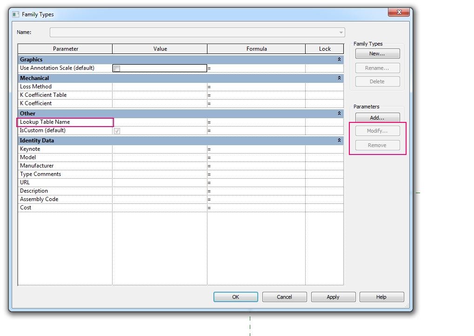Toggle the IsCustom (default) checkbox
The width and height of the screenshot is (474, 336).
pos(116,131)
